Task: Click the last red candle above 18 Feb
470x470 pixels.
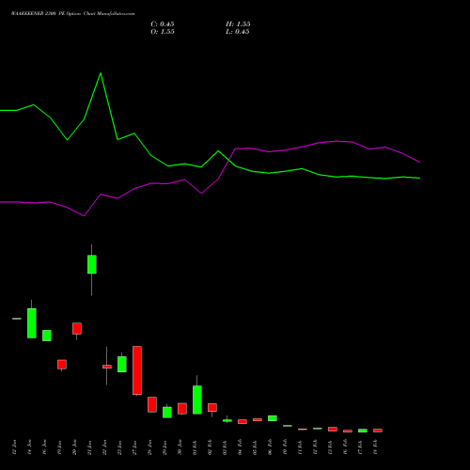Action: (378, 431)
